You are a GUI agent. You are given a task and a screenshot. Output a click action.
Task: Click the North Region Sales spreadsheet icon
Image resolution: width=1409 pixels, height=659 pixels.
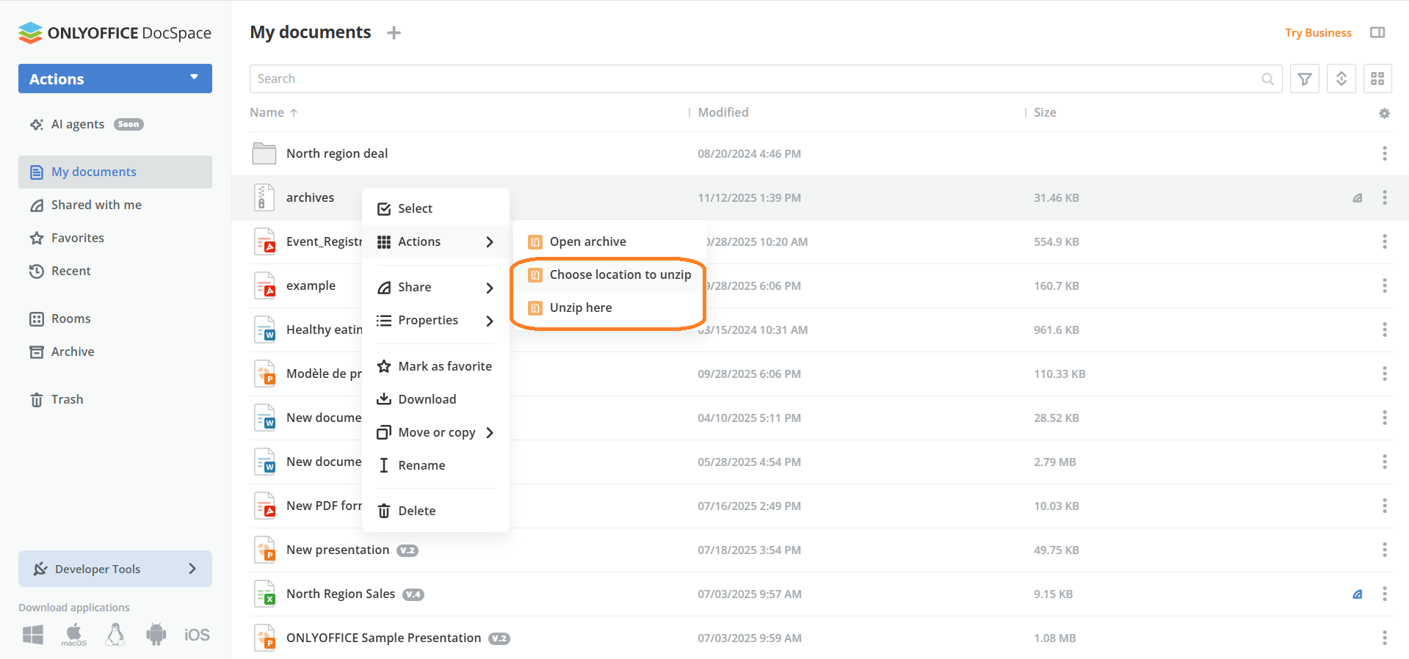[264, 594]
